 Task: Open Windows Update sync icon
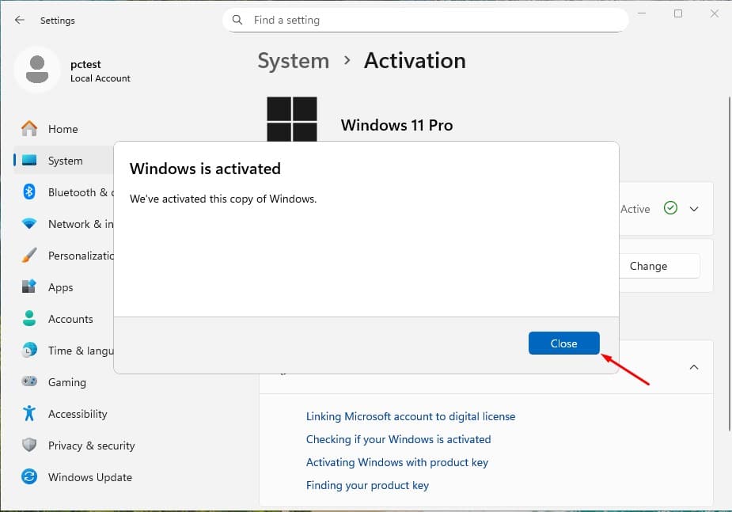pyautogui.click(x=29, y=477)
